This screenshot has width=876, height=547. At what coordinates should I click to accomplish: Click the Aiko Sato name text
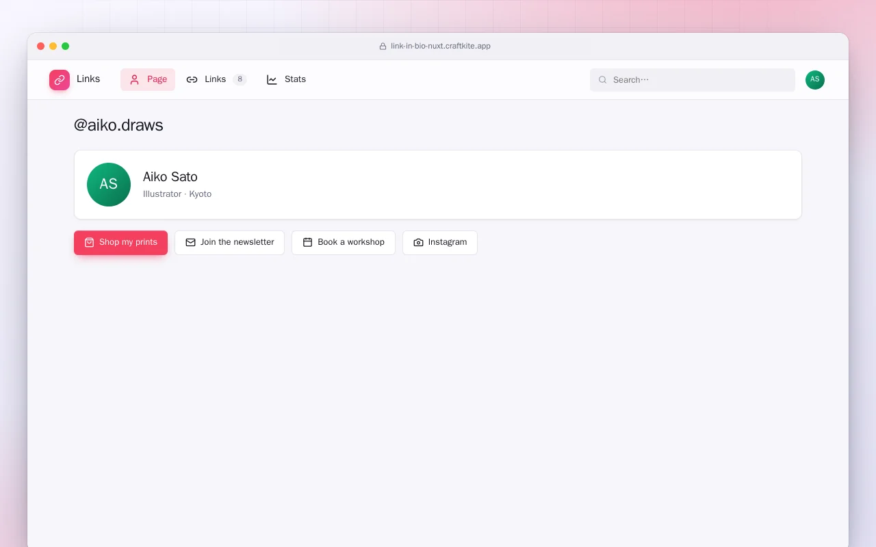coord(170,177)
